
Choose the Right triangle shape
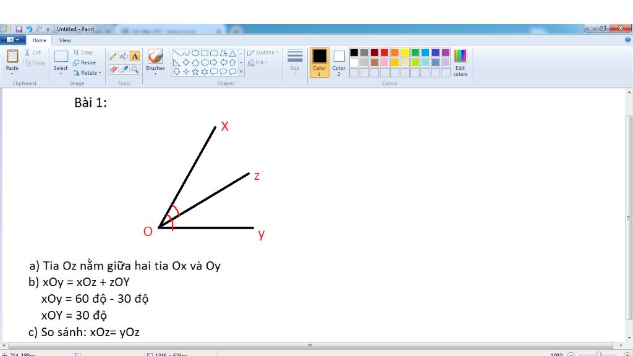176,62
